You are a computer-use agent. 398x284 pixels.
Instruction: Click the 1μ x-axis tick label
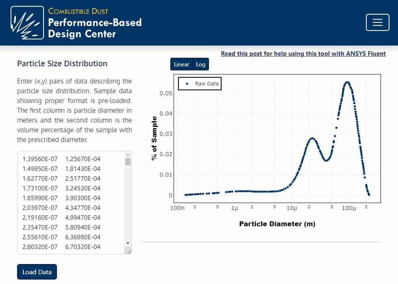click(235, 208)
